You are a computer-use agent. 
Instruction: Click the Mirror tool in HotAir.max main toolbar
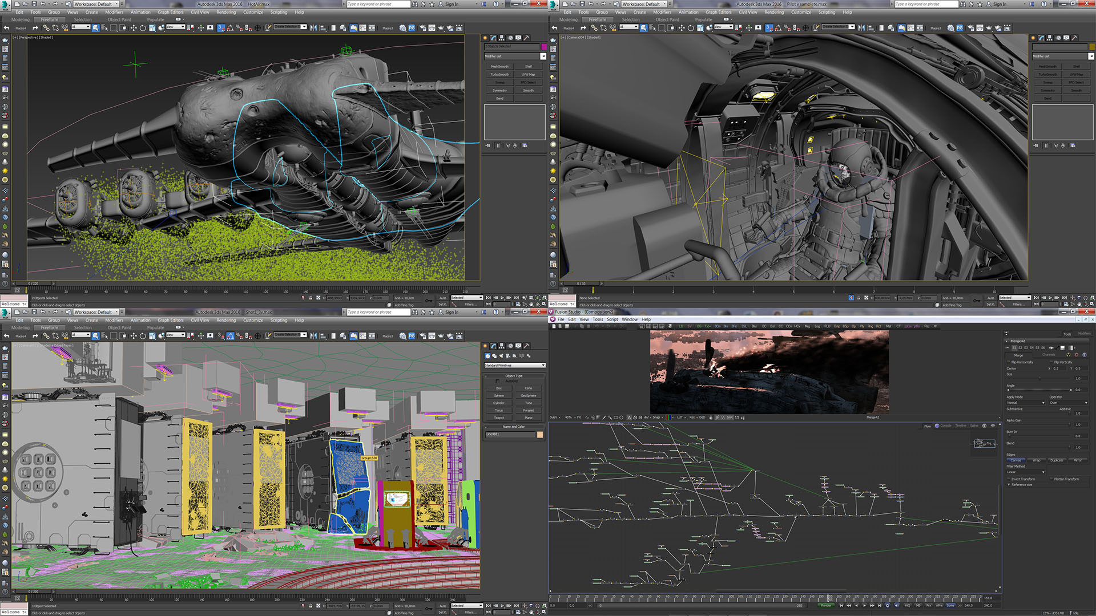coord(313,27)
